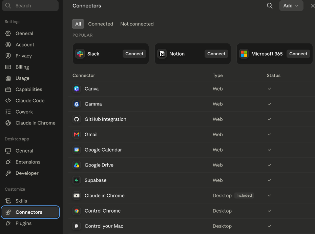Screen dimensions: 315x234
Task: Select the Google Drive row name
Action: (99, 165)
